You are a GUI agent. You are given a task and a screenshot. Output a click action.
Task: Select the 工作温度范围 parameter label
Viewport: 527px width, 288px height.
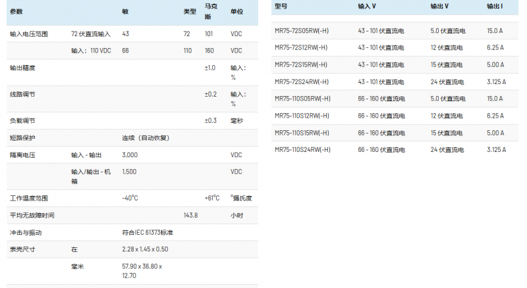29,199
